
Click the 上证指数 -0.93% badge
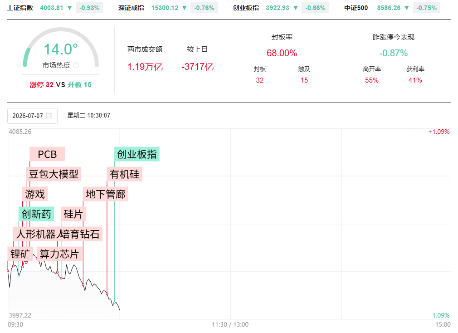point(89,8)
